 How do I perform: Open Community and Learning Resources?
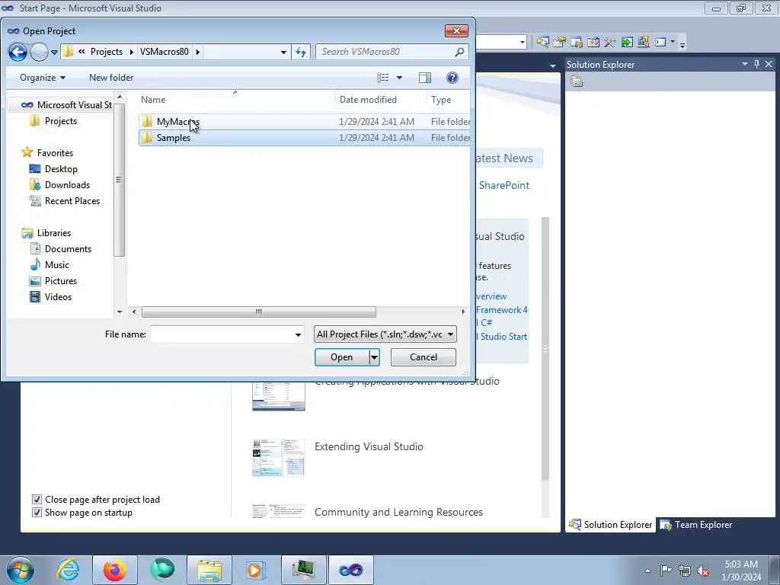[398, 513]
